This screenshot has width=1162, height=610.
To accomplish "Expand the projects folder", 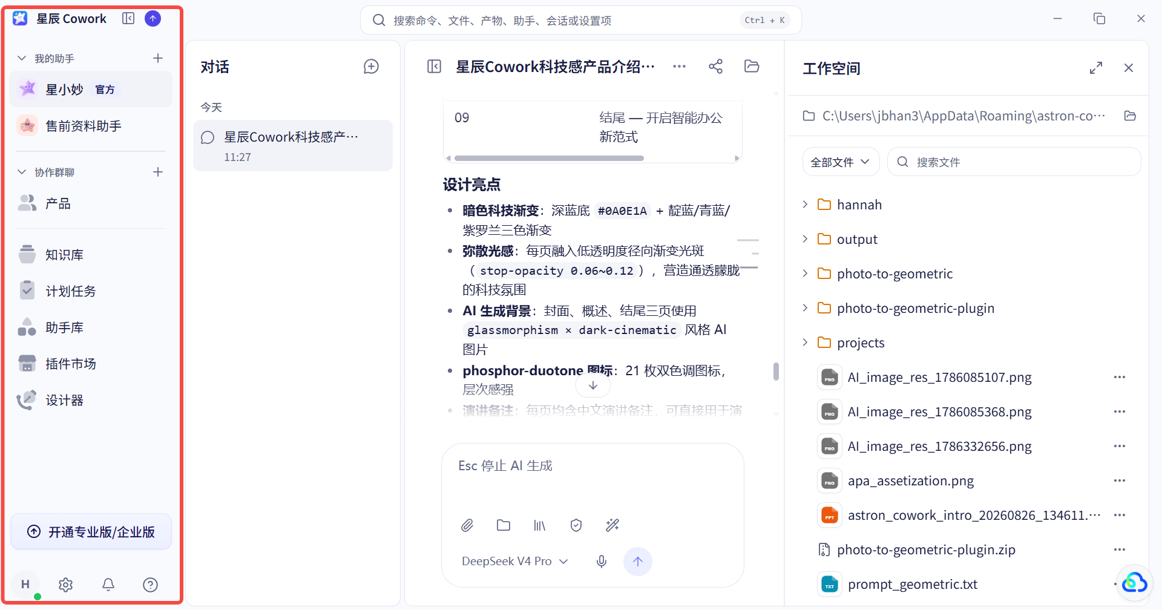I will click(x=805, y=343).
